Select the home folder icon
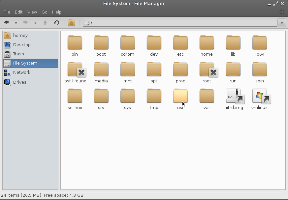The image size is (288, 200). (207, 43)
